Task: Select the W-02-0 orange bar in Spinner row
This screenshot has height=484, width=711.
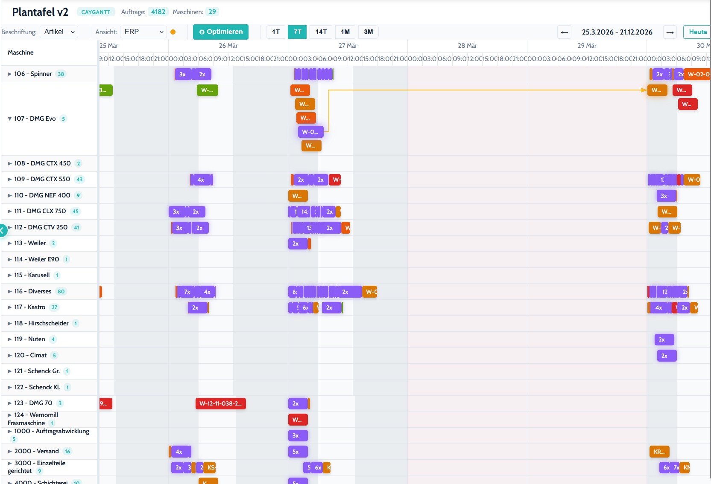Action: pos(698,74)
